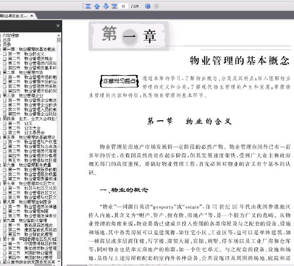
Task: Collapse the bookmarks panel with arrow
Action: [58, 26]
